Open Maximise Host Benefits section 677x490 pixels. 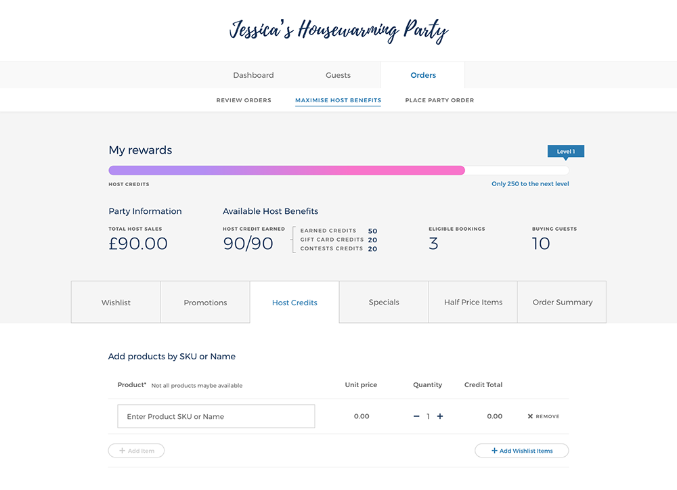tap(338, 100)
